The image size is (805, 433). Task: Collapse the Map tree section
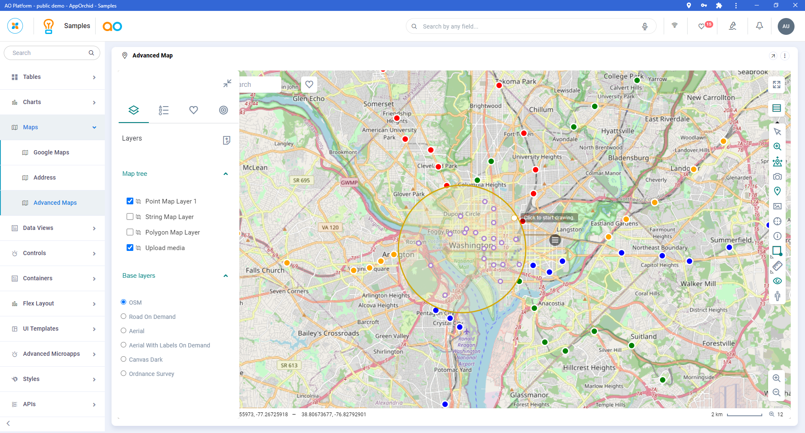click(226, 174)
